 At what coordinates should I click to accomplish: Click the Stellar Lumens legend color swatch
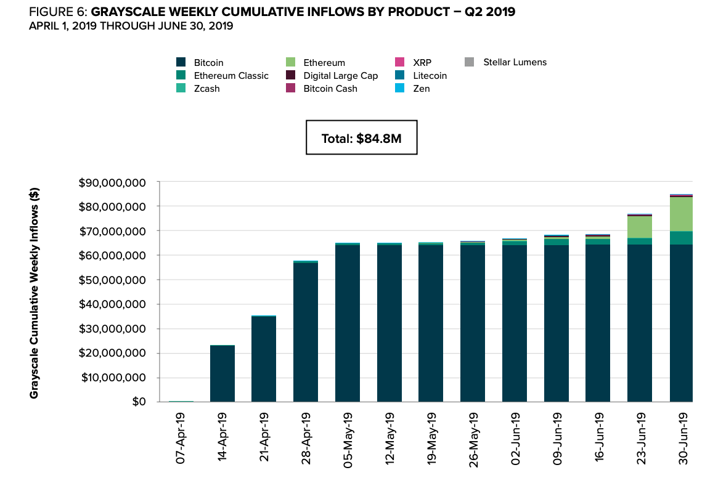470,62
